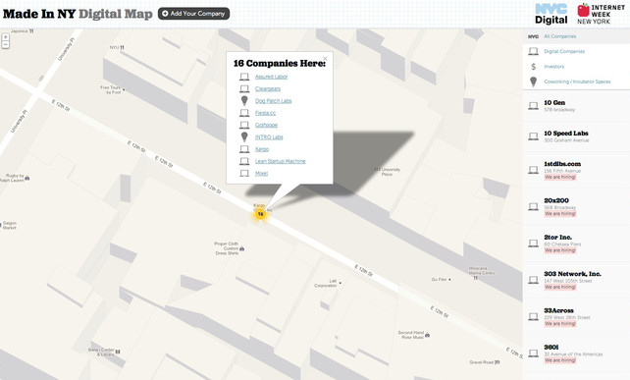Screen dimensions: 630x380
Task: Click We are hiring under 33Across
Action: point(560,324)
